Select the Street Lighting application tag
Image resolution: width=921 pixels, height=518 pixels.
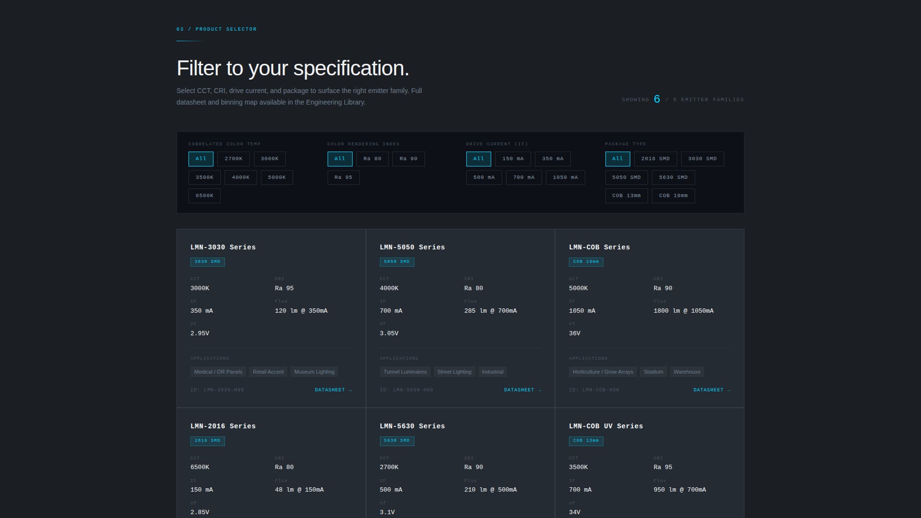454,372
